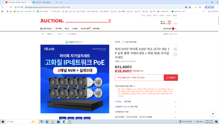Select the first product thumbnail image

coord(62,118)
